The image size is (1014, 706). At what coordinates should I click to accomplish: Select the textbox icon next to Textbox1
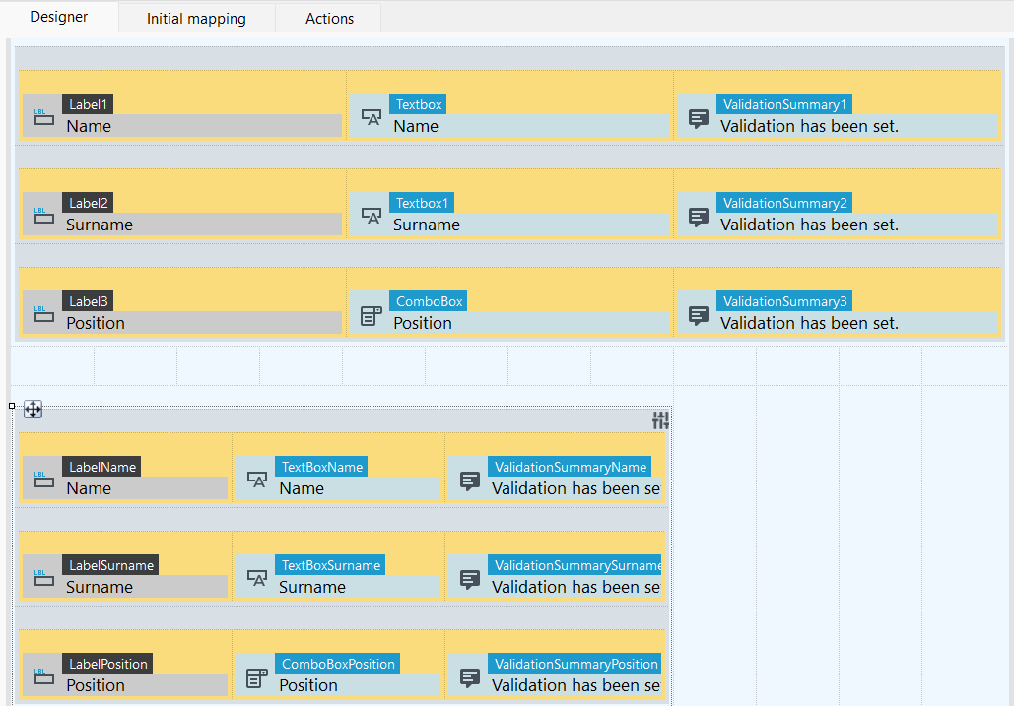[x=372, y=215]
